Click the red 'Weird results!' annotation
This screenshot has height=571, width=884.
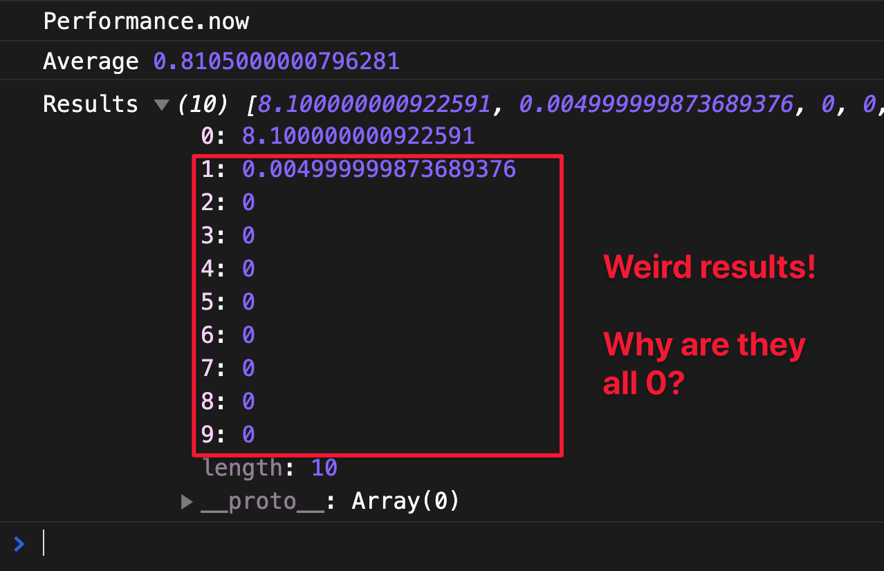coord(709,268)
